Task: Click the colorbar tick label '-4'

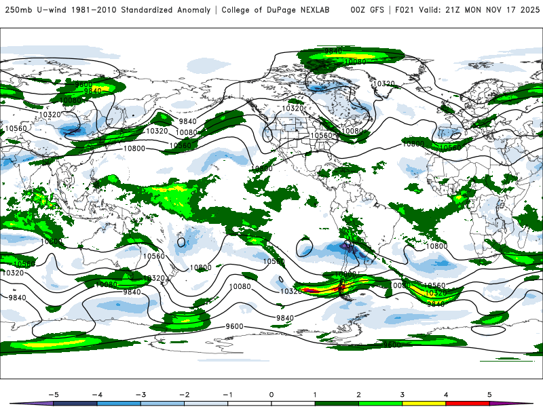Action: (x=97, y=395)
